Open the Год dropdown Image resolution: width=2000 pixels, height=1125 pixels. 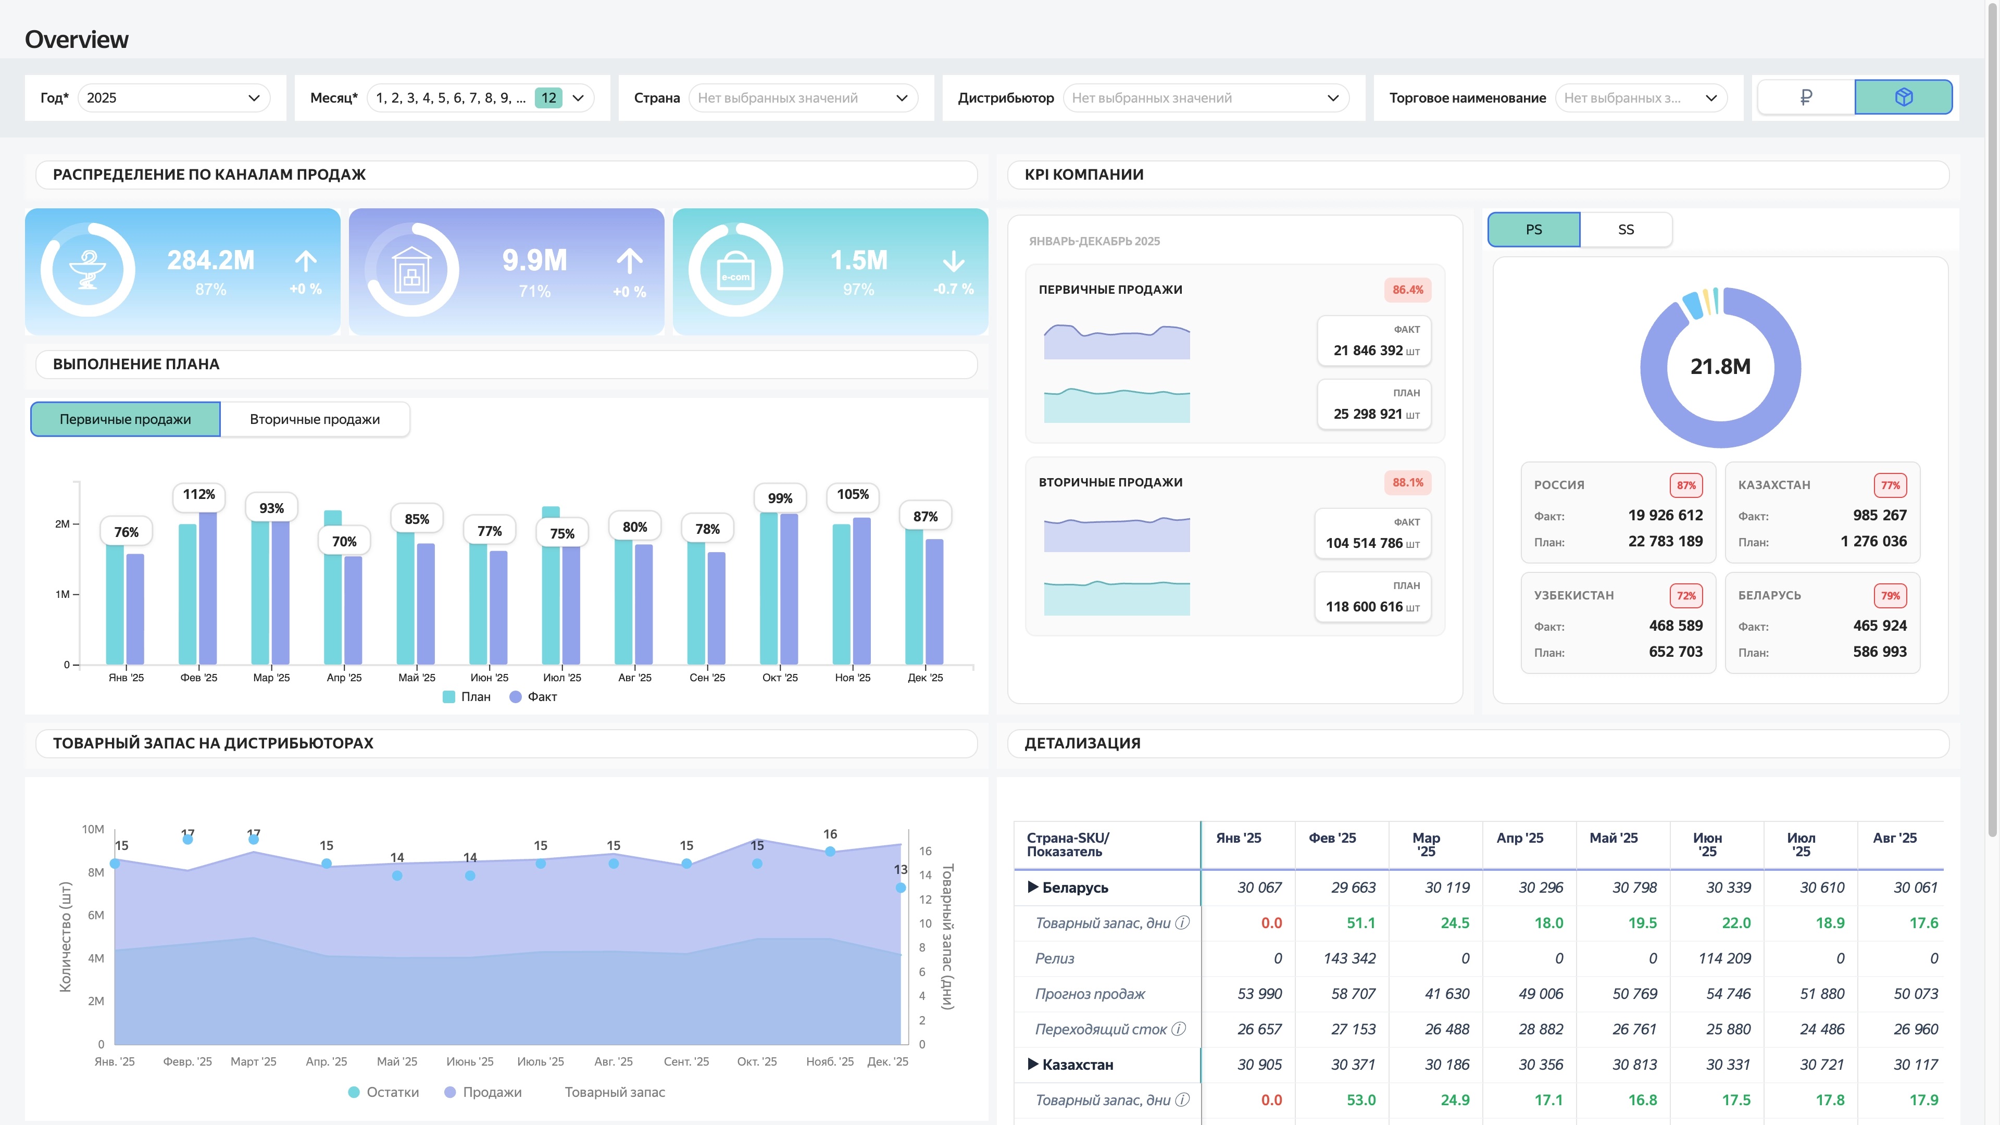click(174, 98)
